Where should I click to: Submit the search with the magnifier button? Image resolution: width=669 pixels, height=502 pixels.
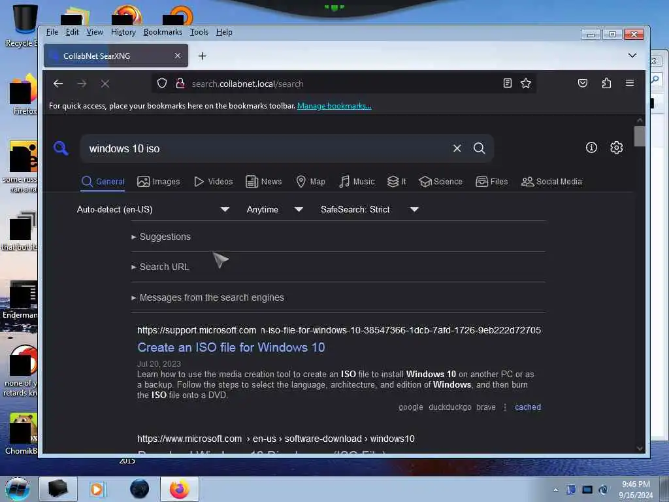[479, 148]
